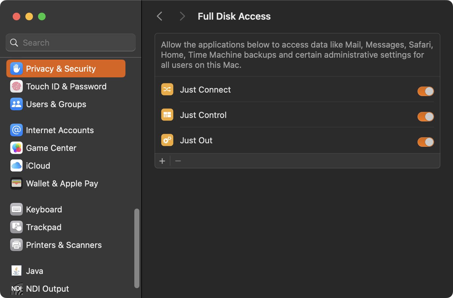Click the Just Connect app icon
The width and height of the screenshot is (453, 298).
(167, 89)
